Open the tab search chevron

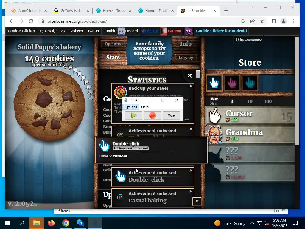[251, 7]
